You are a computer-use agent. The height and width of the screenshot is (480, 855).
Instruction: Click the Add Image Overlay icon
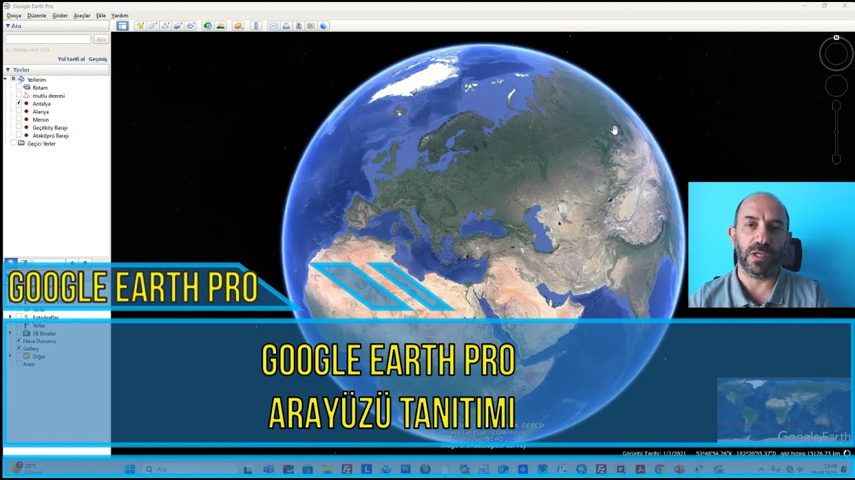(x=178, y=26)
